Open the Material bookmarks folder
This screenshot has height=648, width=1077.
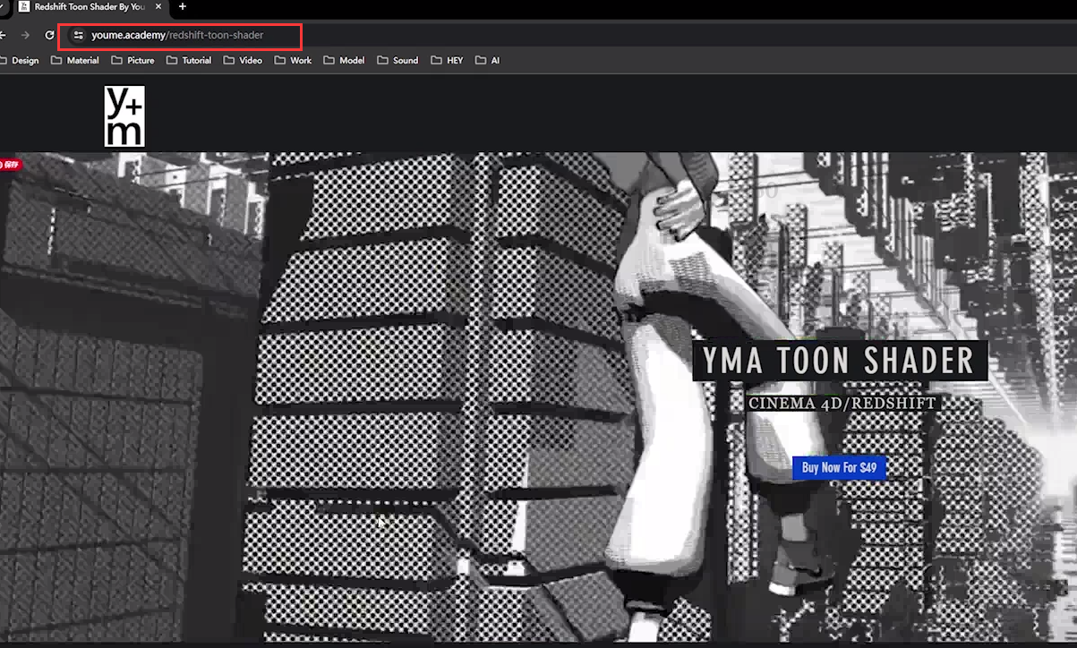(75, 60)
